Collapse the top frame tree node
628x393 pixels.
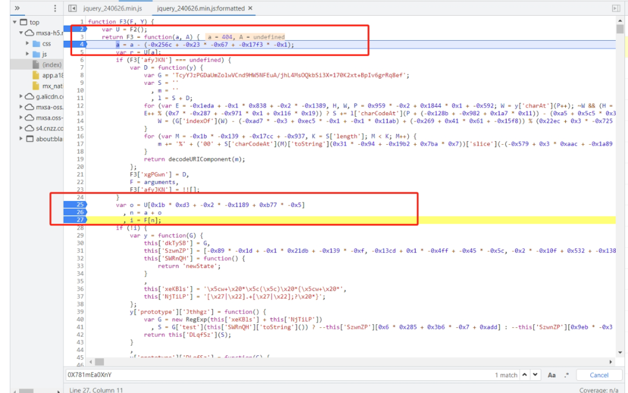point(15,22)
